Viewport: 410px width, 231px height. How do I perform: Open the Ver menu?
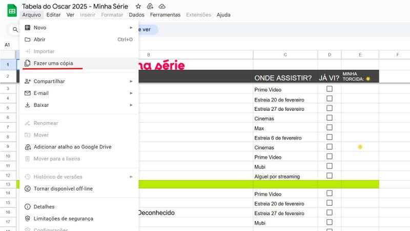click(x=70, y=15)
